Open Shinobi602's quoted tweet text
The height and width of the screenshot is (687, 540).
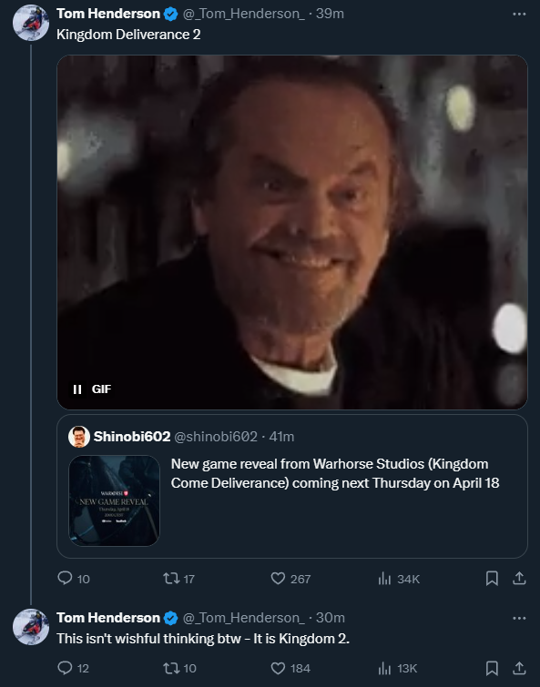tap(335, 473)
